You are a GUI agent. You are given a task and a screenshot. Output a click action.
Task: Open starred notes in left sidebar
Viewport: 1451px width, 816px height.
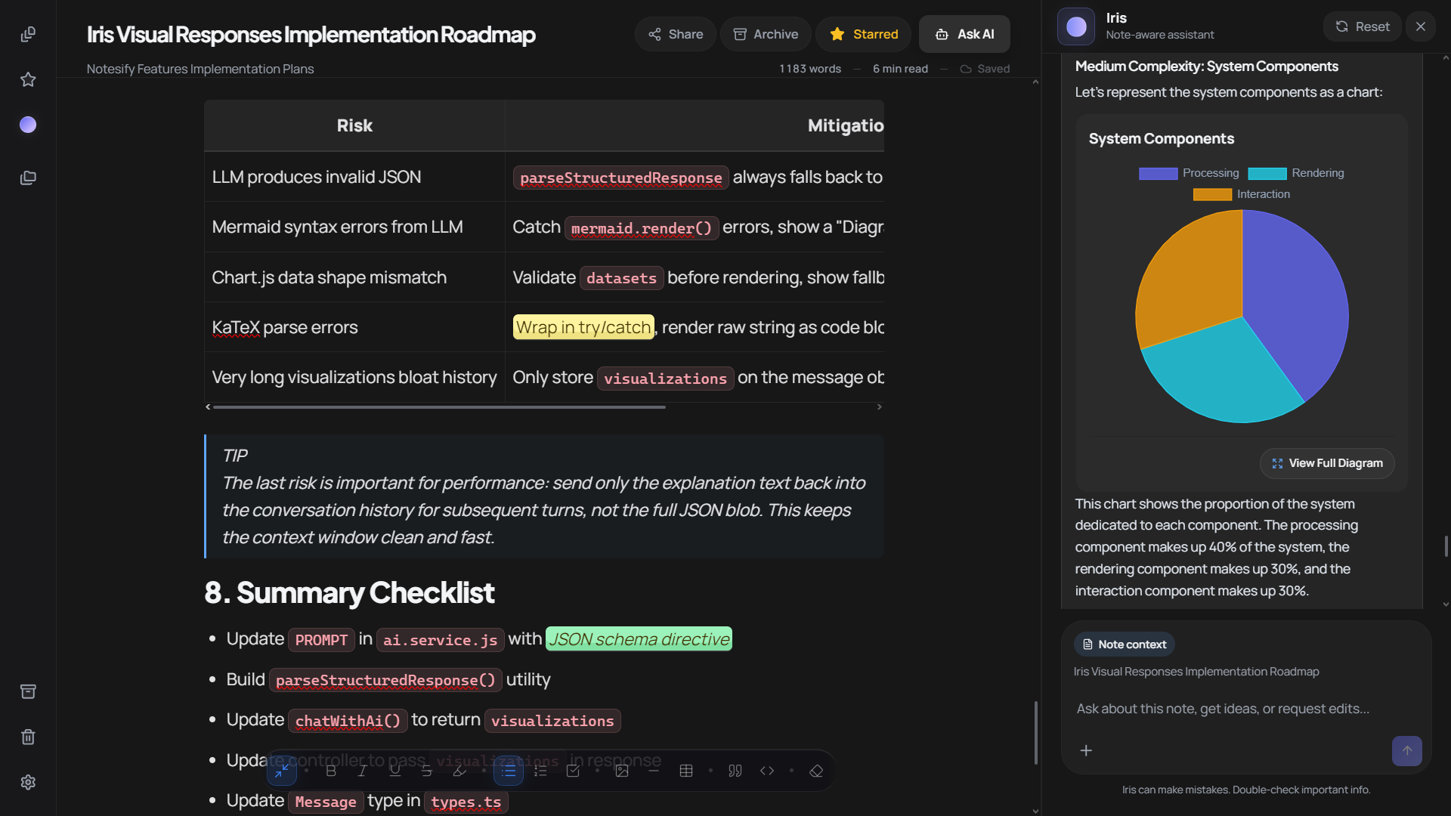[x=28, y=79]
